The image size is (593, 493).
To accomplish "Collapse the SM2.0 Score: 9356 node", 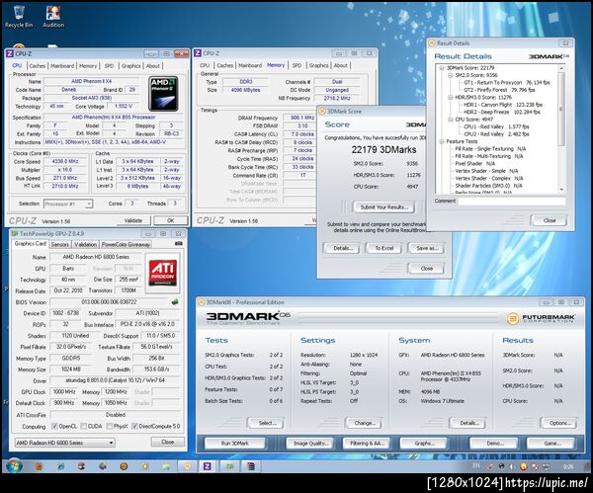I will point(450,75).
